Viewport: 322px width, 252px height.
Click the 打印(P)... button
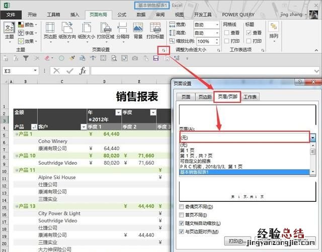(x=237, y=241)
